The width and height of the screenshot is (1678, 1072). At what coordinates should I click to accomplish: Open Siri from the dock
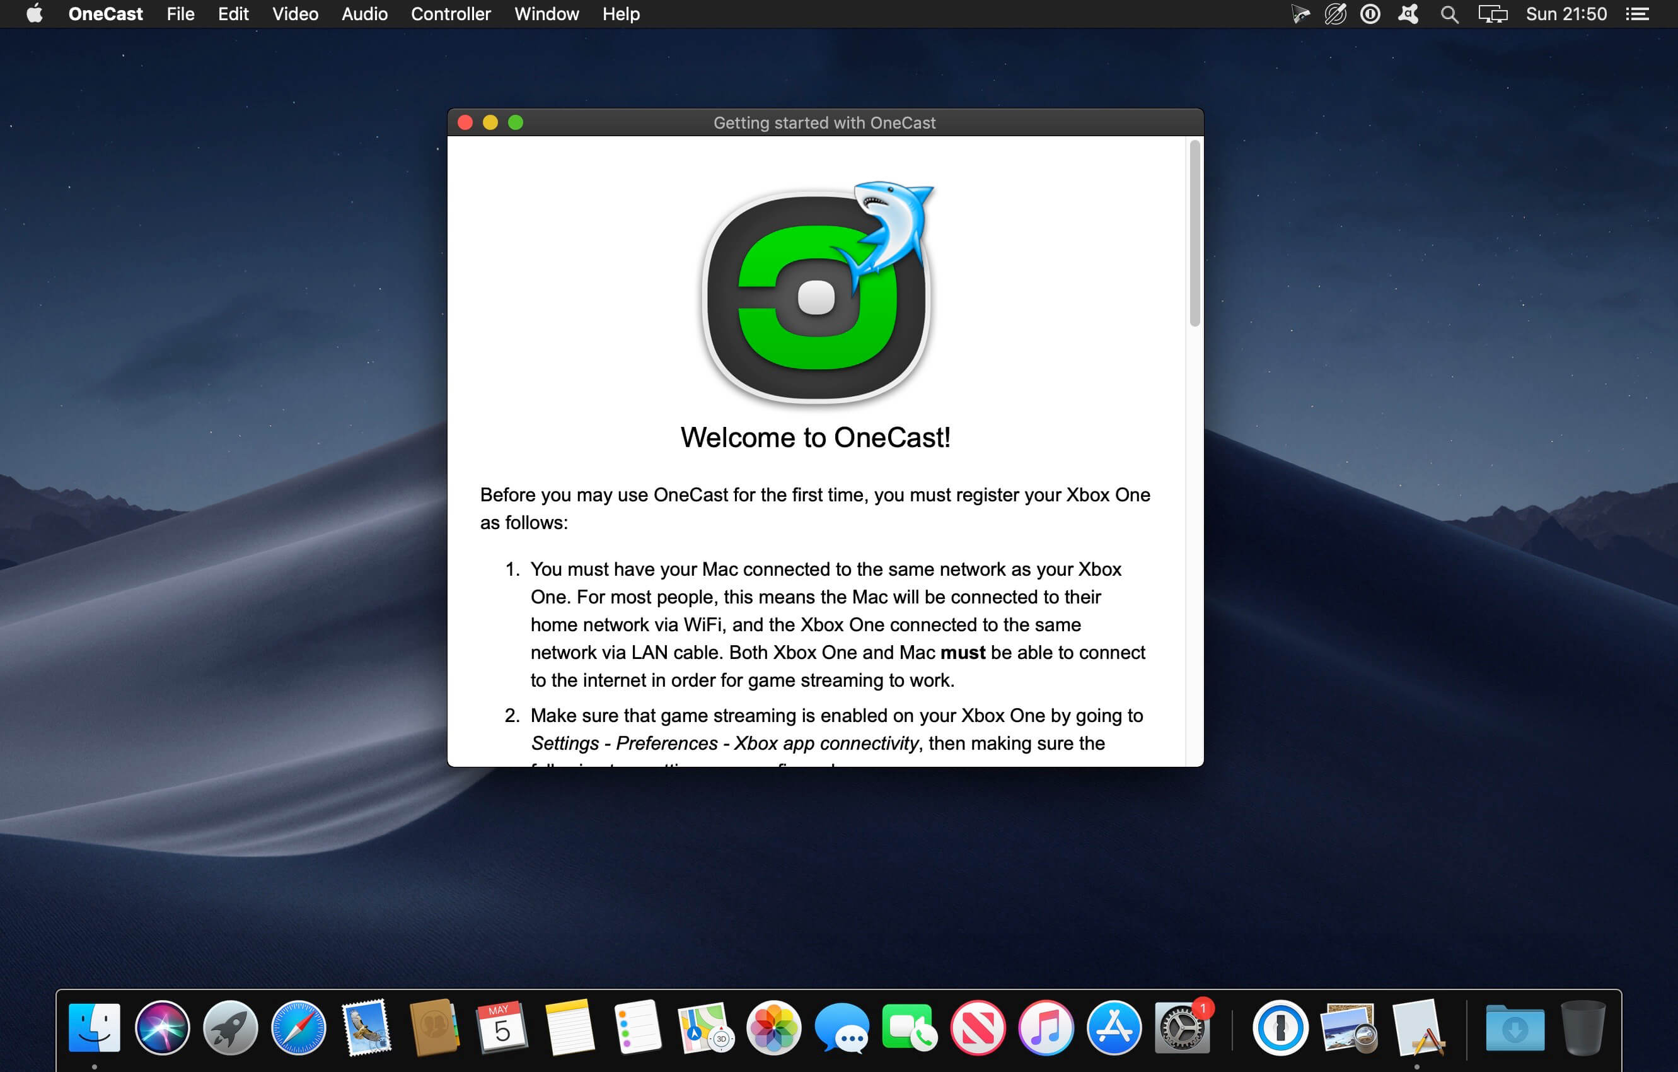[163, 1027]
